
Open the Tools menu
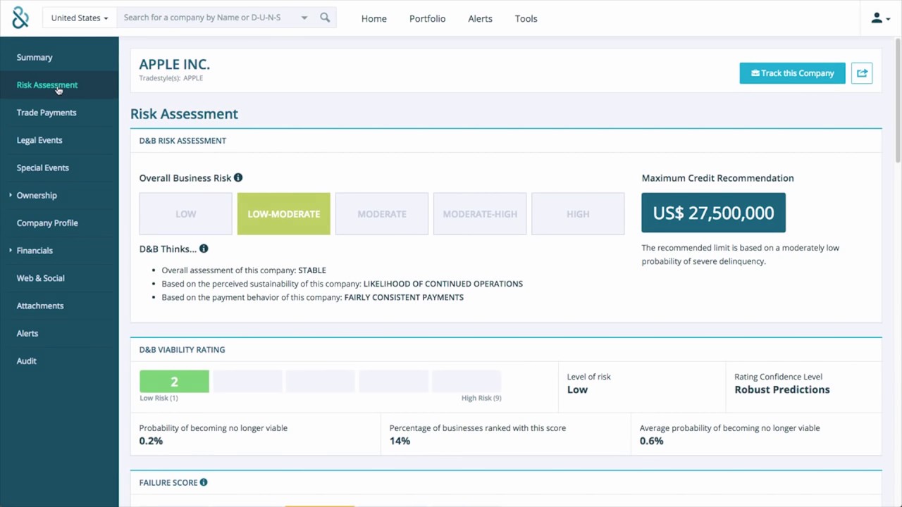[526, 19]
